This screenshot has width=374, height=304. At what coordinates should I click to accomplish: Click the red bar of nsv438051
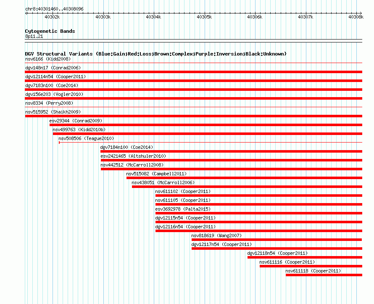click(x=247, y=187)
